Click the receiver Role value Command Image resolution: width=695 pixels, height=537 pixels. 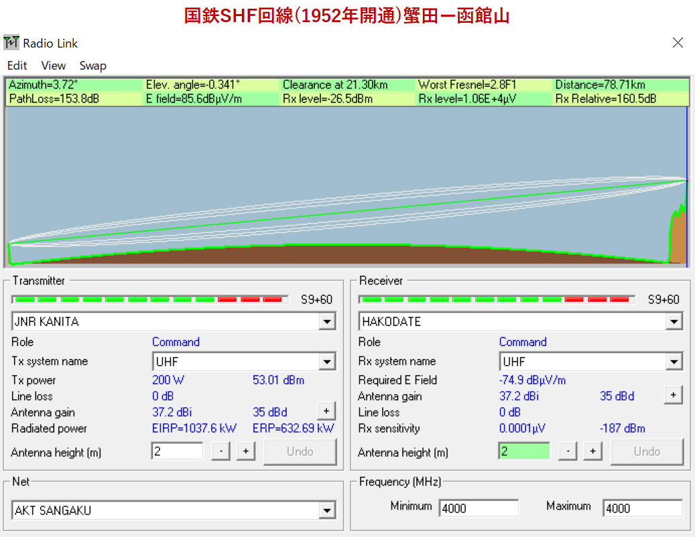(x=523, y=341)
